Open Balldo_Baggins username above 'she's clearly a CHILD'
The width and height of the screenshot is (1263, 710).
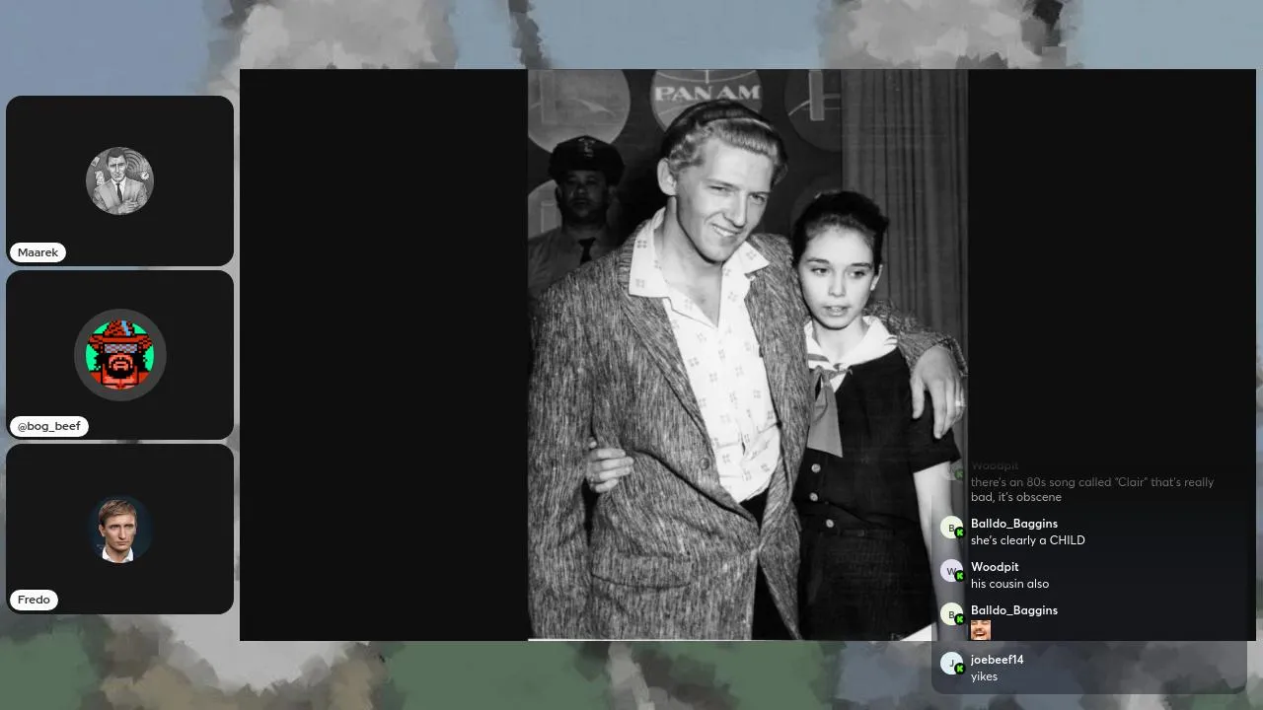click(x=1014, y=524)
